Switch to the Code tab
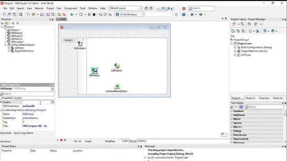The height and width of the screenshot is (161, 287). pyautogui.click(x=125, y=141)
